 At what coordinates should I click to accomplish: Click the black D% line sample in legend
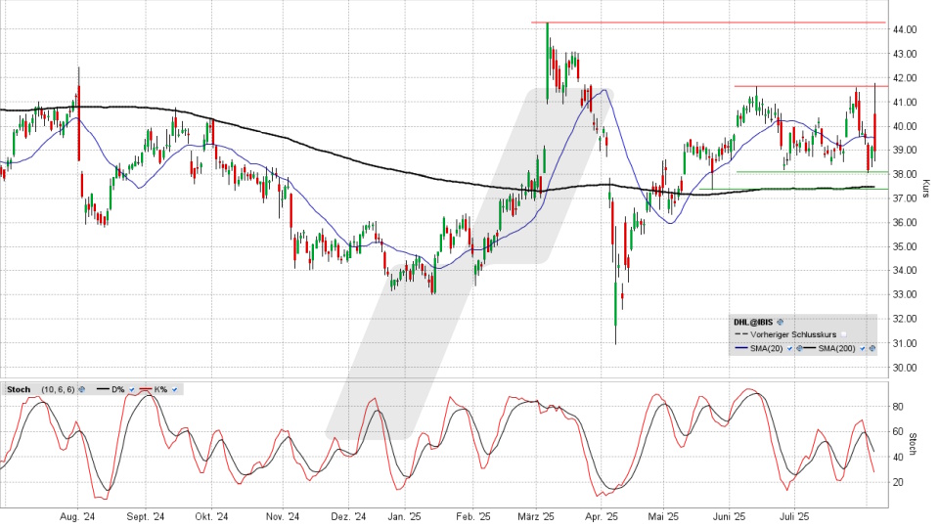point(103,388)
